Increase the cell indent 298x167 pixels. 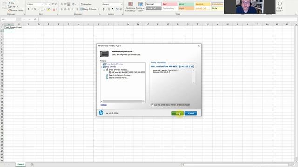[x=77, y=9]
